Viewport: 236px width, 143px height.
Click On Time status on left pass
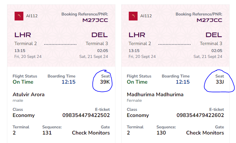tap(23, 82)
